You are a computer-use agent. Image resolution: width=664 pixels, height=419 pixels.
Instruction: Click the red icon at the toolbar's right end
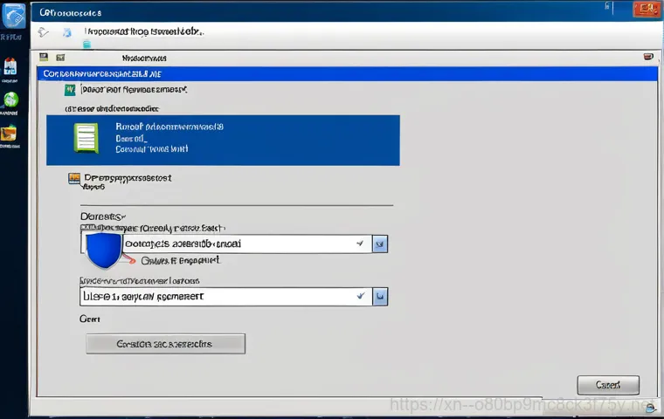[x=648, y=57]
